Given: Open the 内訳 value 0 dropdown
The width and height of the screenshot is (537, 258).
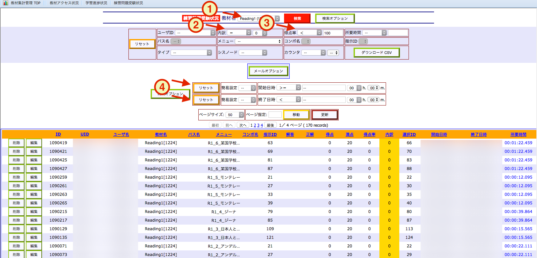Looking at the screenshot, I should [x=260, y=33].
